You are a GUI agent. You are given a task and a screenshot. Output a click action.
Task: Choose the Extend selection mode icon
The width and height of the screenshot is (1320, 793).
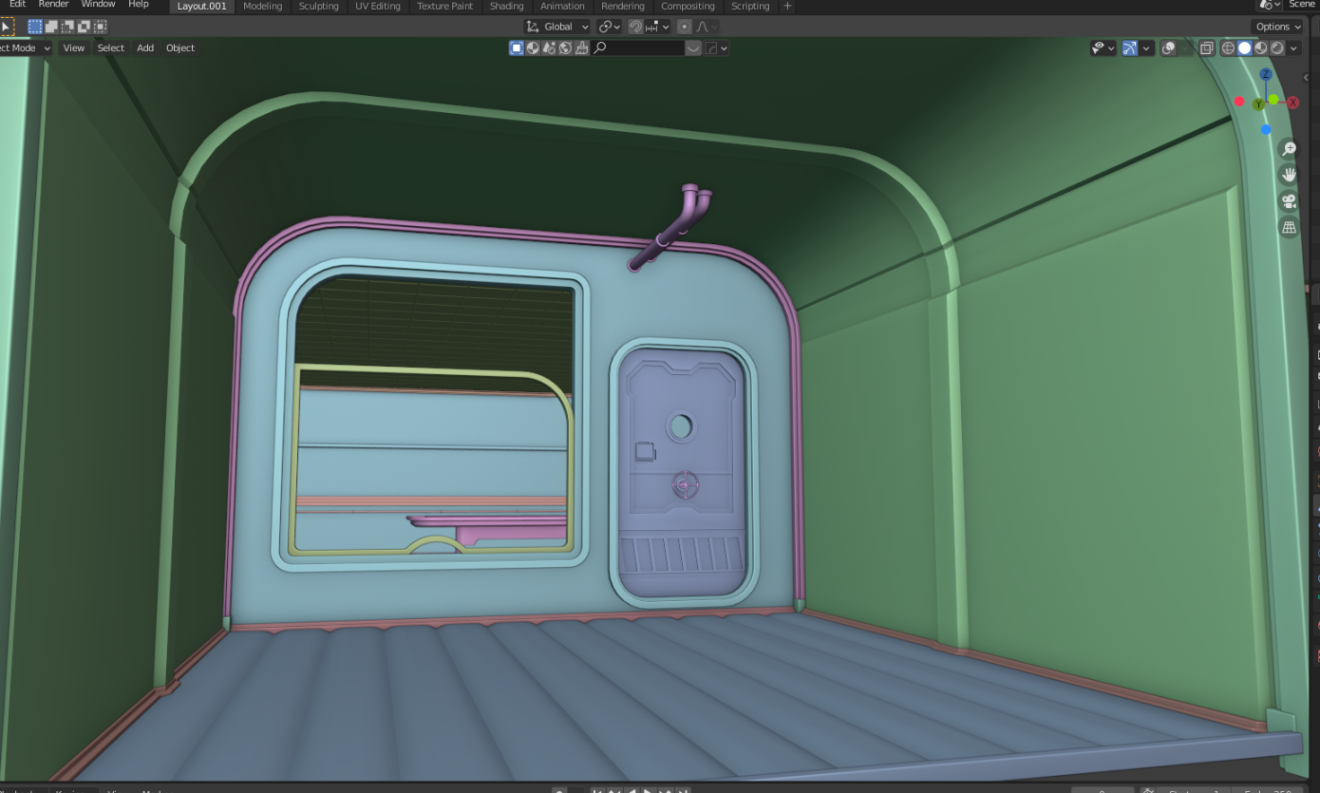coord(51,27)
